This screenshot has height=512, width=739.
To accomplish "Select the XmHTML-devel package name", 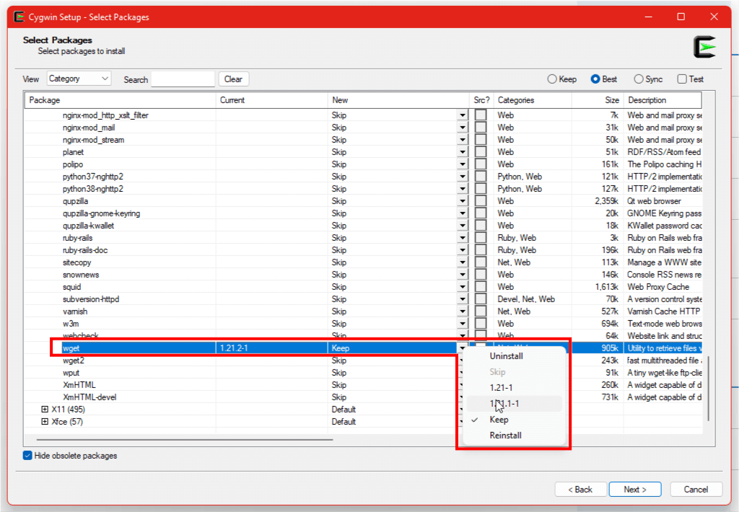I will tap(89, 397).
